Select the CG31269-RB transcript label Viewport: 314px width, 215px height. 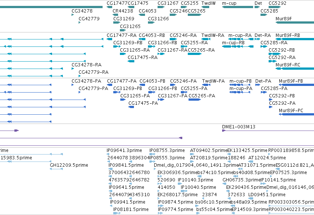coord(128,43)
